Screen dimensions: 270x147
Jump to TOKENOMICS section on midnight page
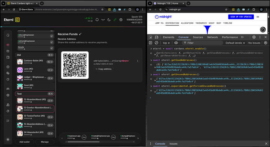(201, 23)
